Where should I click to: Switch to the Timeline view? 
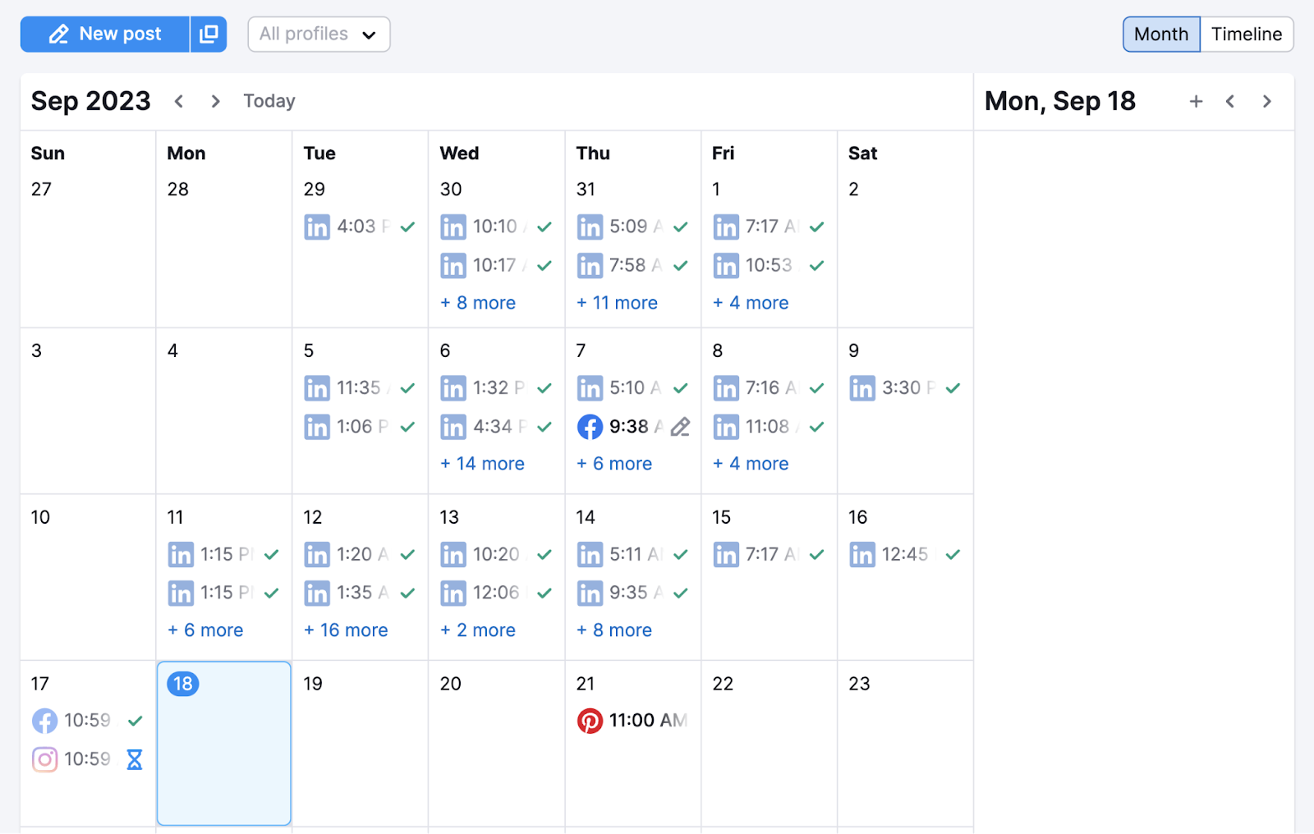point(1246,34)
